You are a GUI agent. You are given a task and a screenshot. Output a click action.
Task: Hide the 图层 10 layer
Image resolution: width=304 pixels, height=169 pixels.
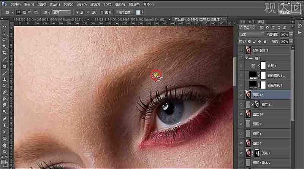241,114
